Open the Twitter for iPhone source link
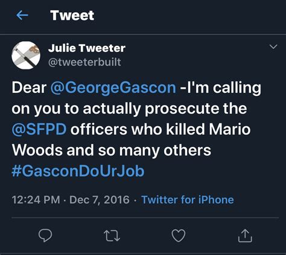This screenshot has height=255, width=286. (x=188, y=200)
